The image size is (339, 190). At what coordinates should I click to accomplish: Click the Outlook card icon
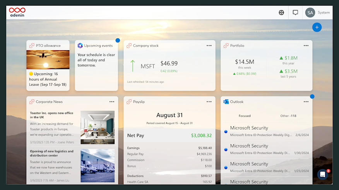(226, 102)
